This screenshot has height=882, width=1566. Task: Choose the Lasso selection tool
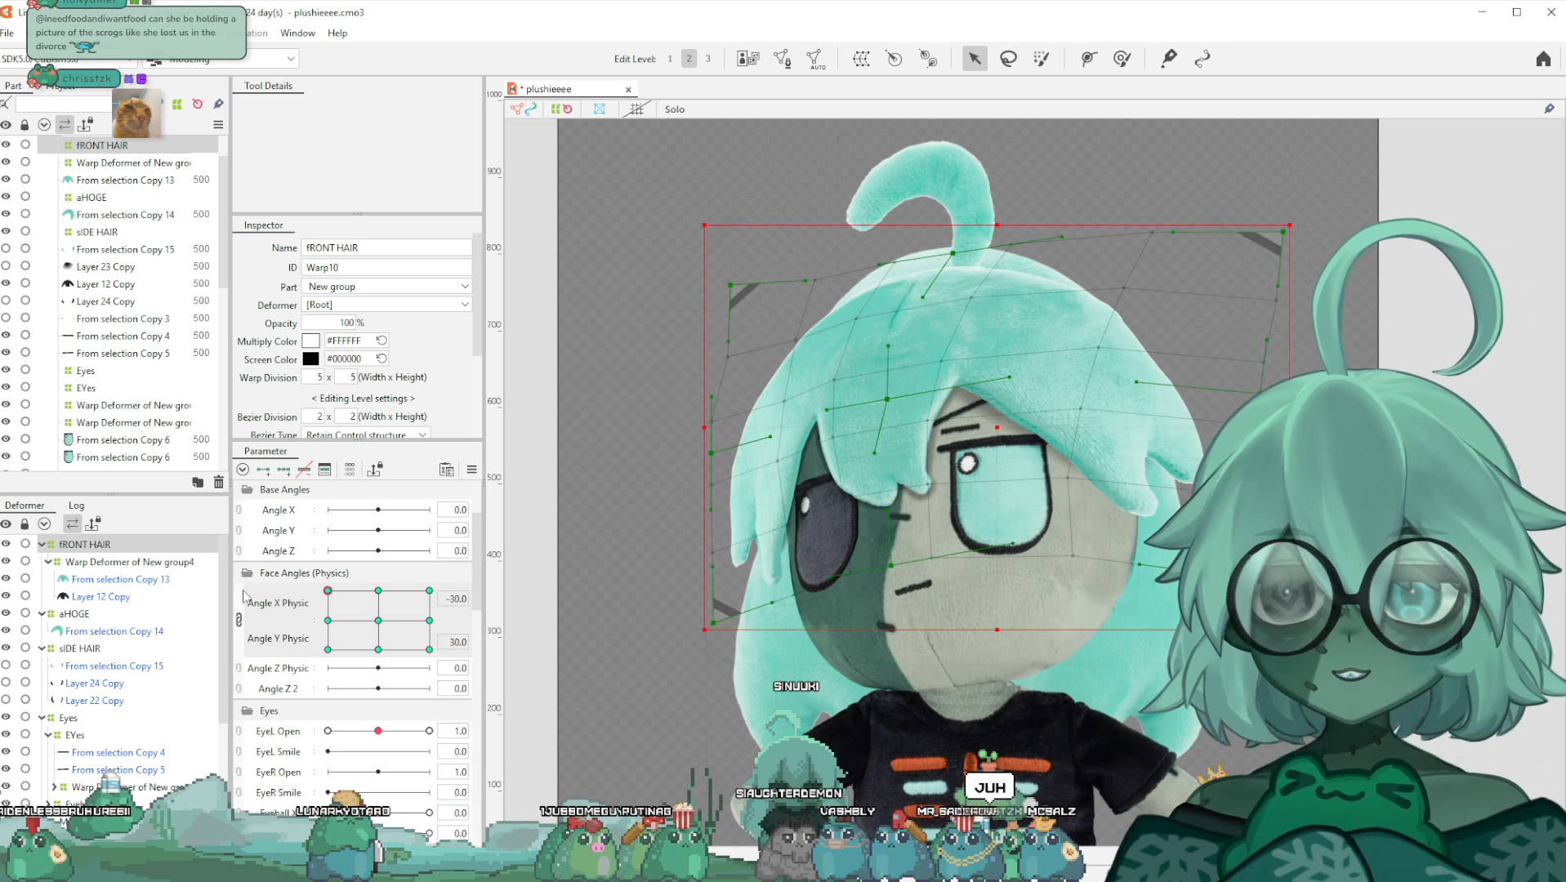tap(1008, 59)
